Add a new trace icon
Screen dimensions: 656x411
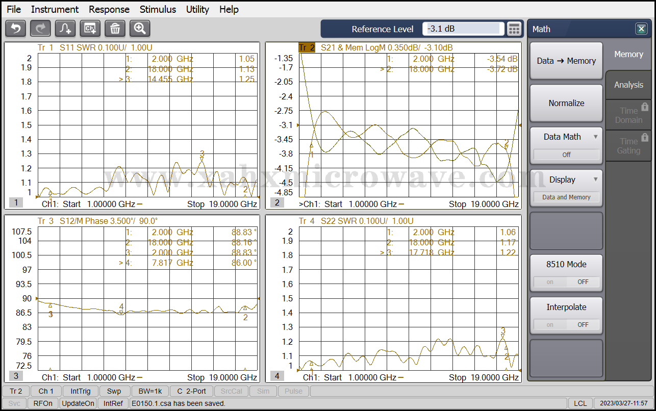65,29
